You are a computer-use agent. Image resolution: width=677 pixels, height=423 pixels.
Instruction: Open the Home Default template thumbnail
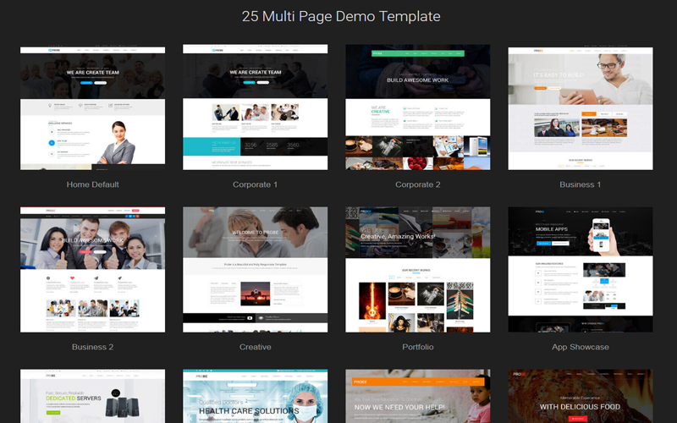(92, 107)
